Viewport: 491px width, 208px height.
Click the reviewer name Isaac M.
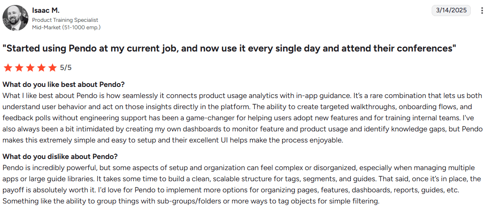coord(46,10)
